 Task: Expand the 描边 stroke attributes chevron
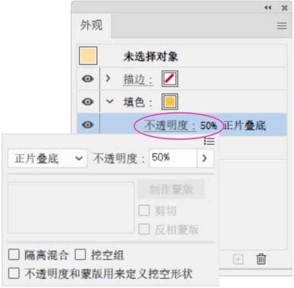pyautogui.click(x=108, y=79)
